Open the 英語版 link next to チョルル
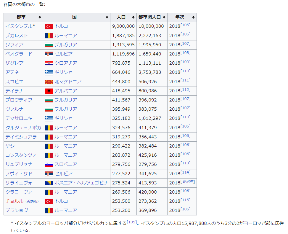The width and height of the screenshot is (288, 234). click(x=32, y=202)
